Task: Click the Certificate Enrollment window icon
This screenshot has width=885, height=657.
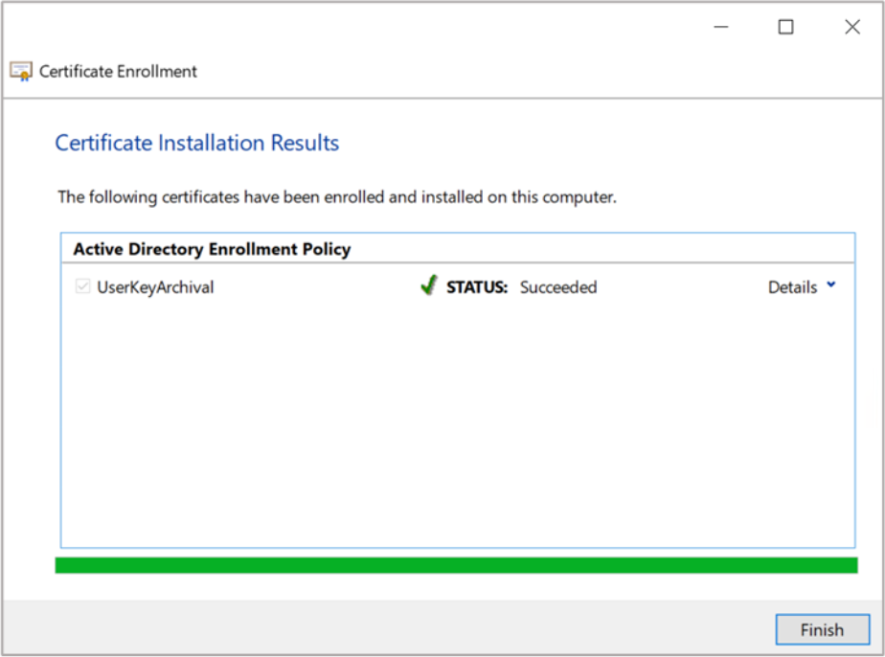Action: tap(20, 72)
